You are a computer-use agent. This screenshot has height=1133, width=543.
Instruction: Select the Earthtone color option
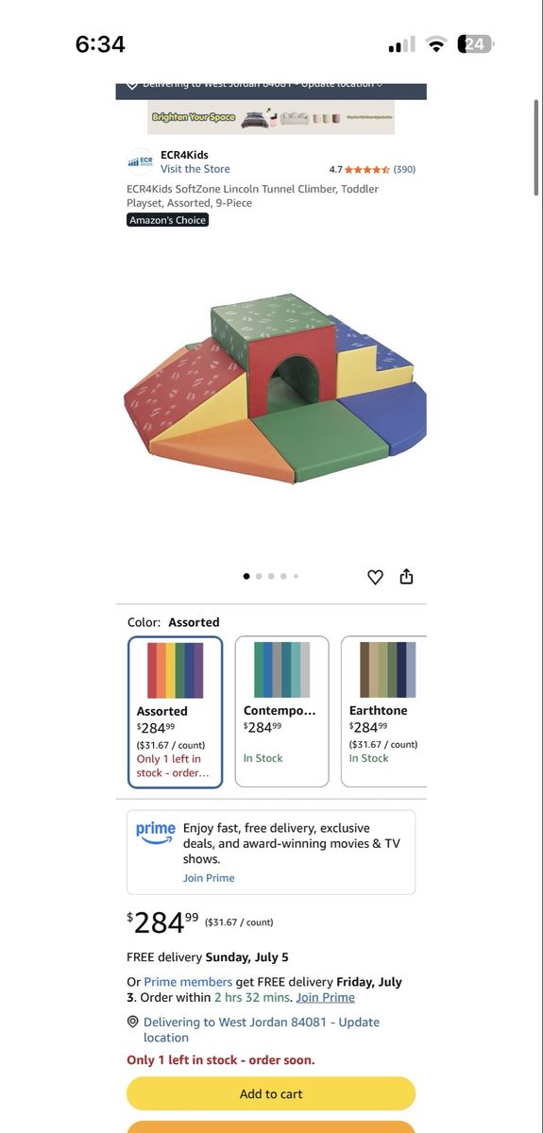(x=384, y=712)
